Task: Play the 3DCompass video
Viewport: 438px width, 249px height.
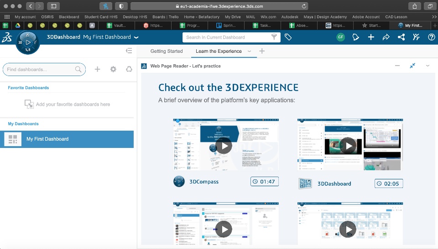Action: tap(224, 146)
